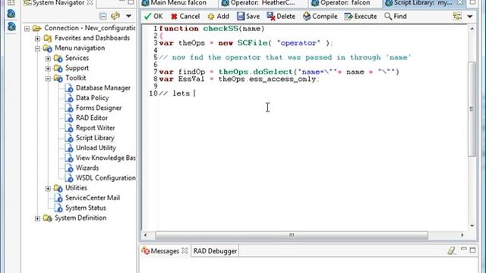Click the OK toolbar button
This screenshot has height=273, width=486.
click(153, 16)
